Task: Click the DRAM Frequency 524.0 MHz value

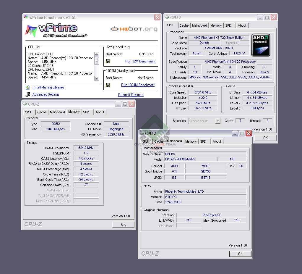Action: (x=86, y=148)
